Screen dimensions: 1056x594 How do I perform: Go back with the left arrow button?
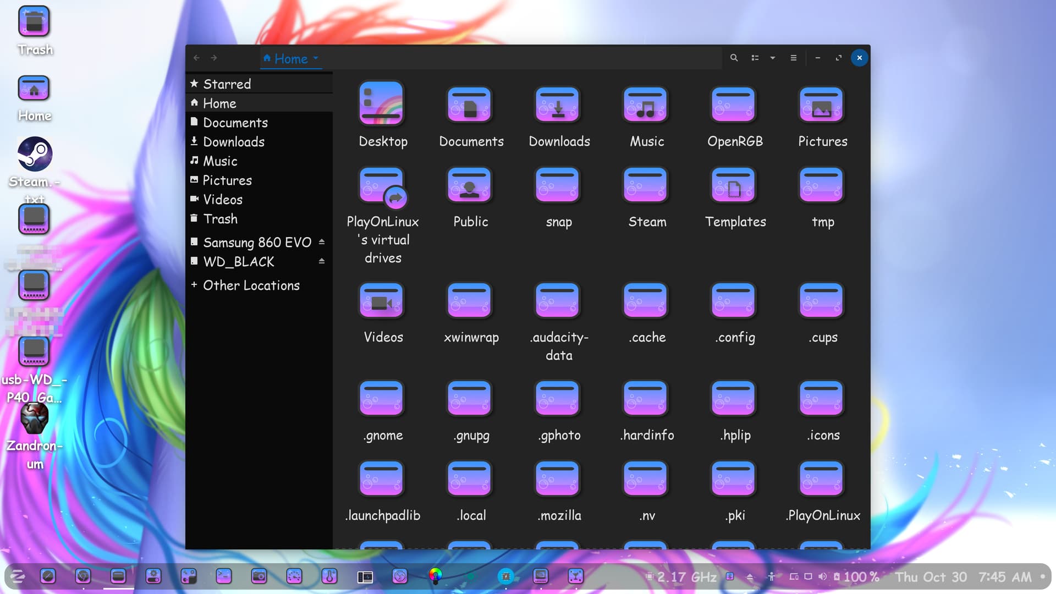pyautogui.click(x=196, y=58)
